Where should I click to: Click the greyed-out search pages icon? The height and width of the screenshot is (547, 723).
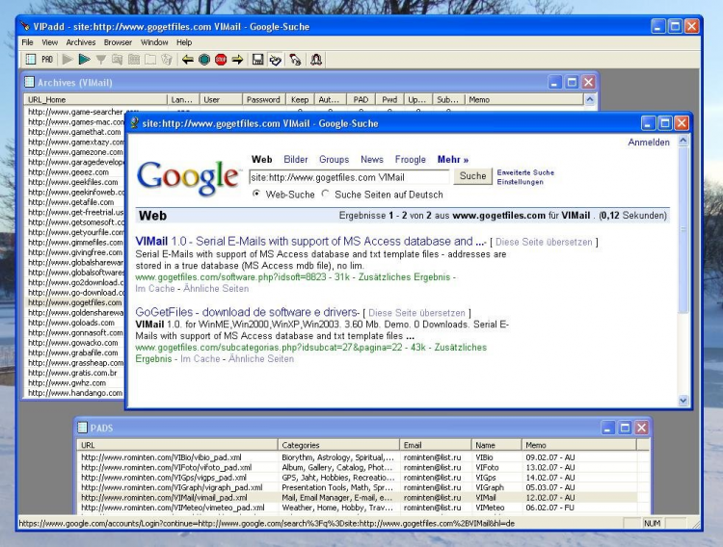coord(117,60)
